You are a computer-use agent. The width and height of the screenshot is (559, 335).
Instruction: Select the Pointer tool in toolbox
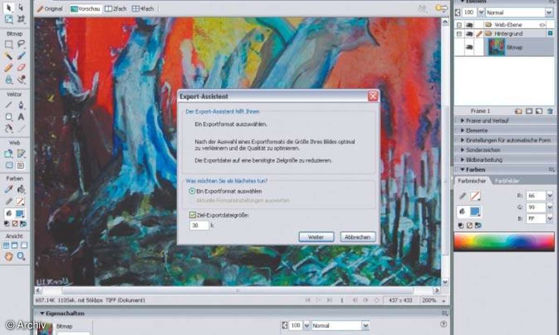click(8, 7)
